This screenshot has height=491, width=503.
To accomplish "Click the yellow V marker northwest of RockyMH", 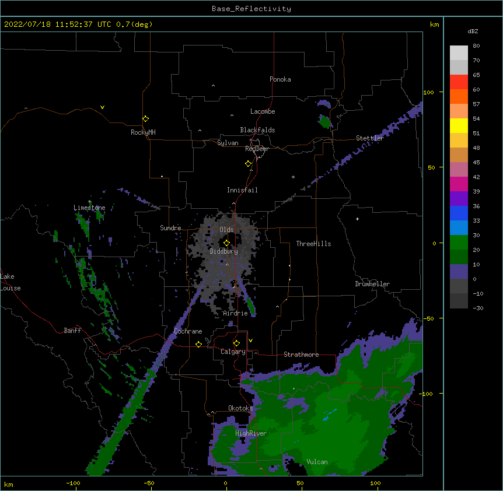I will click(102, 107).
